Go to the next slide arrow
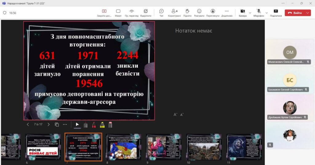The image size is (315, 165). pyautogui.click(x=47, y=125)
